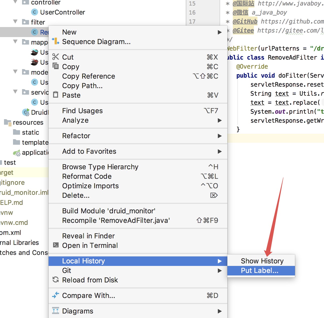Collapse the filter folder
This screenshot has height=318, width=324.
click(x=16, y=22)
